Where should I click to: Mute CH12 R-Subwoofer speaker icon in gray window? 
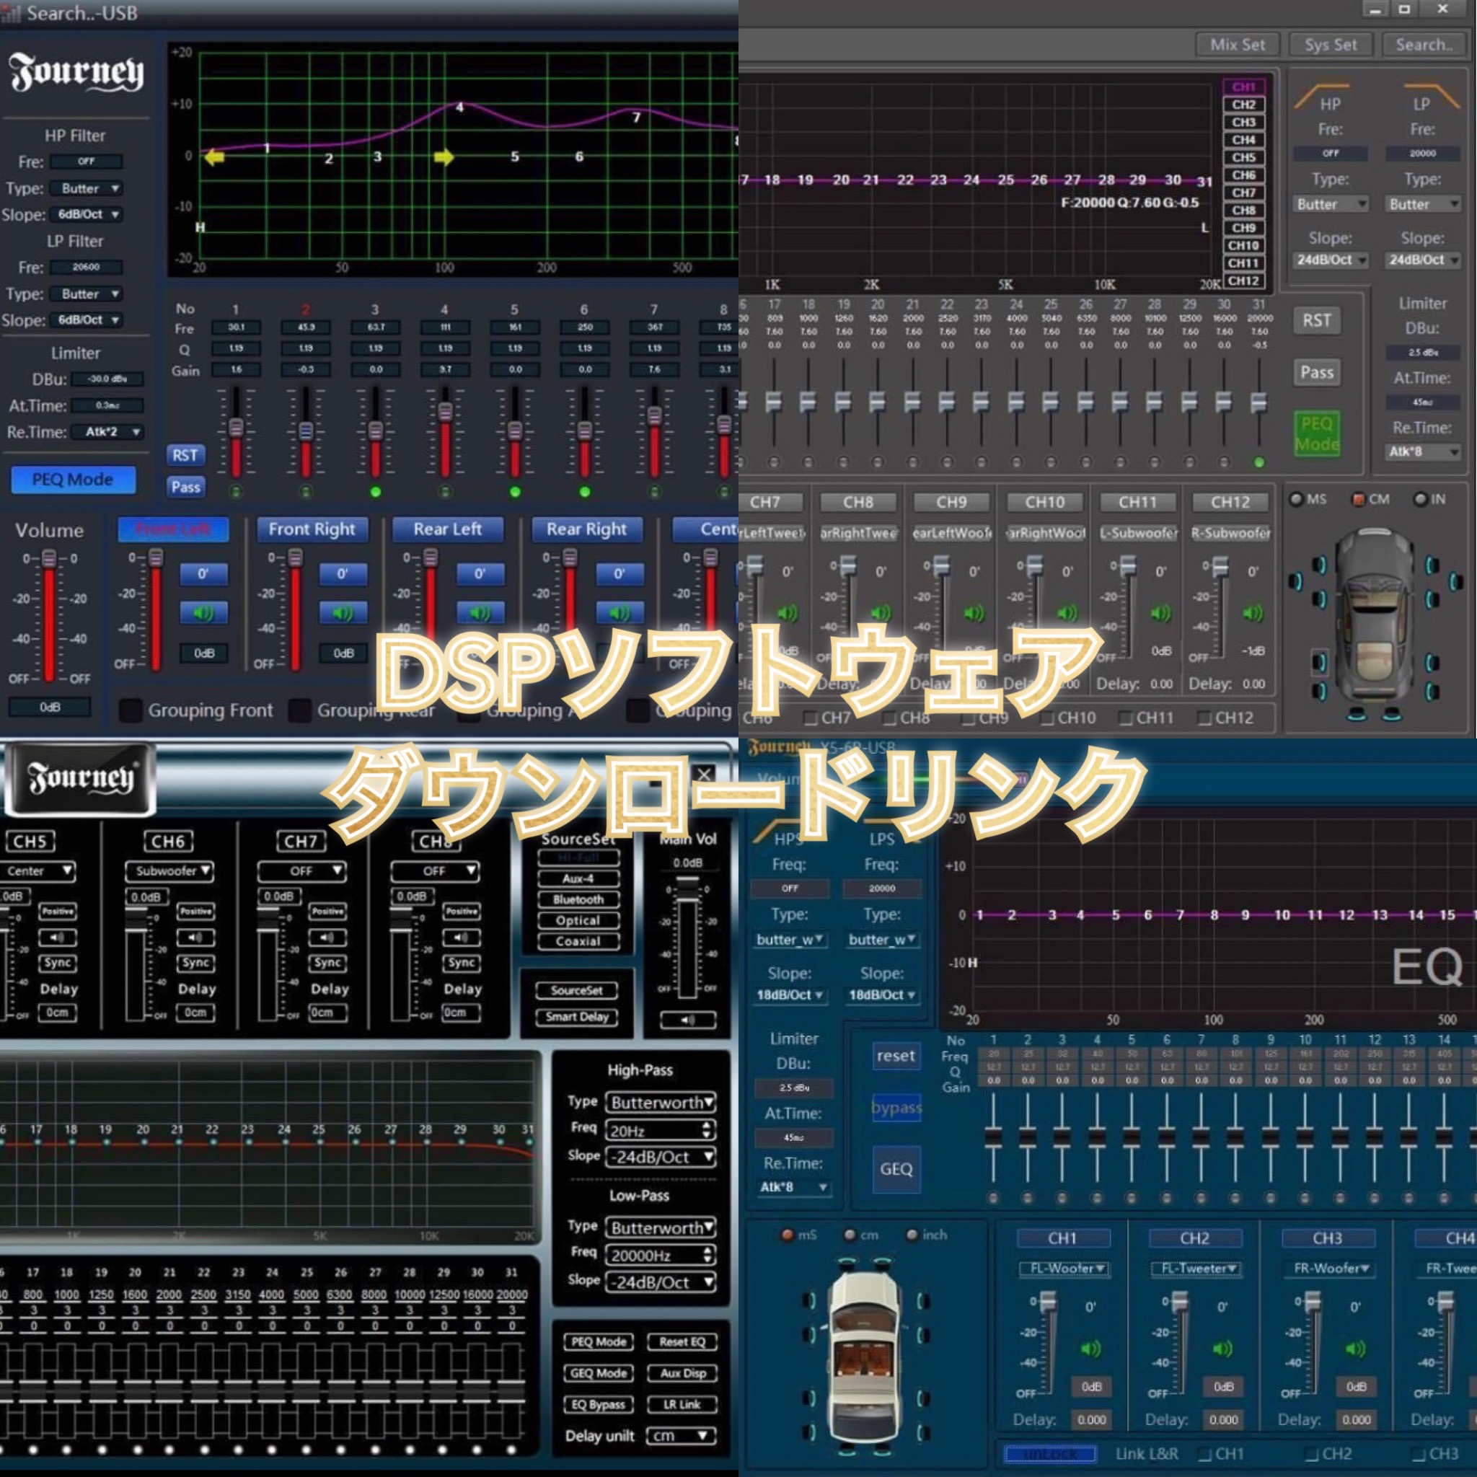[x=1253, y=613]
